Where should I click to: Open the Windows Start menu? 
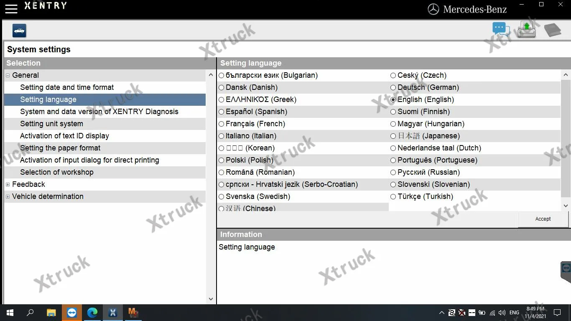(x=10, y=313)
